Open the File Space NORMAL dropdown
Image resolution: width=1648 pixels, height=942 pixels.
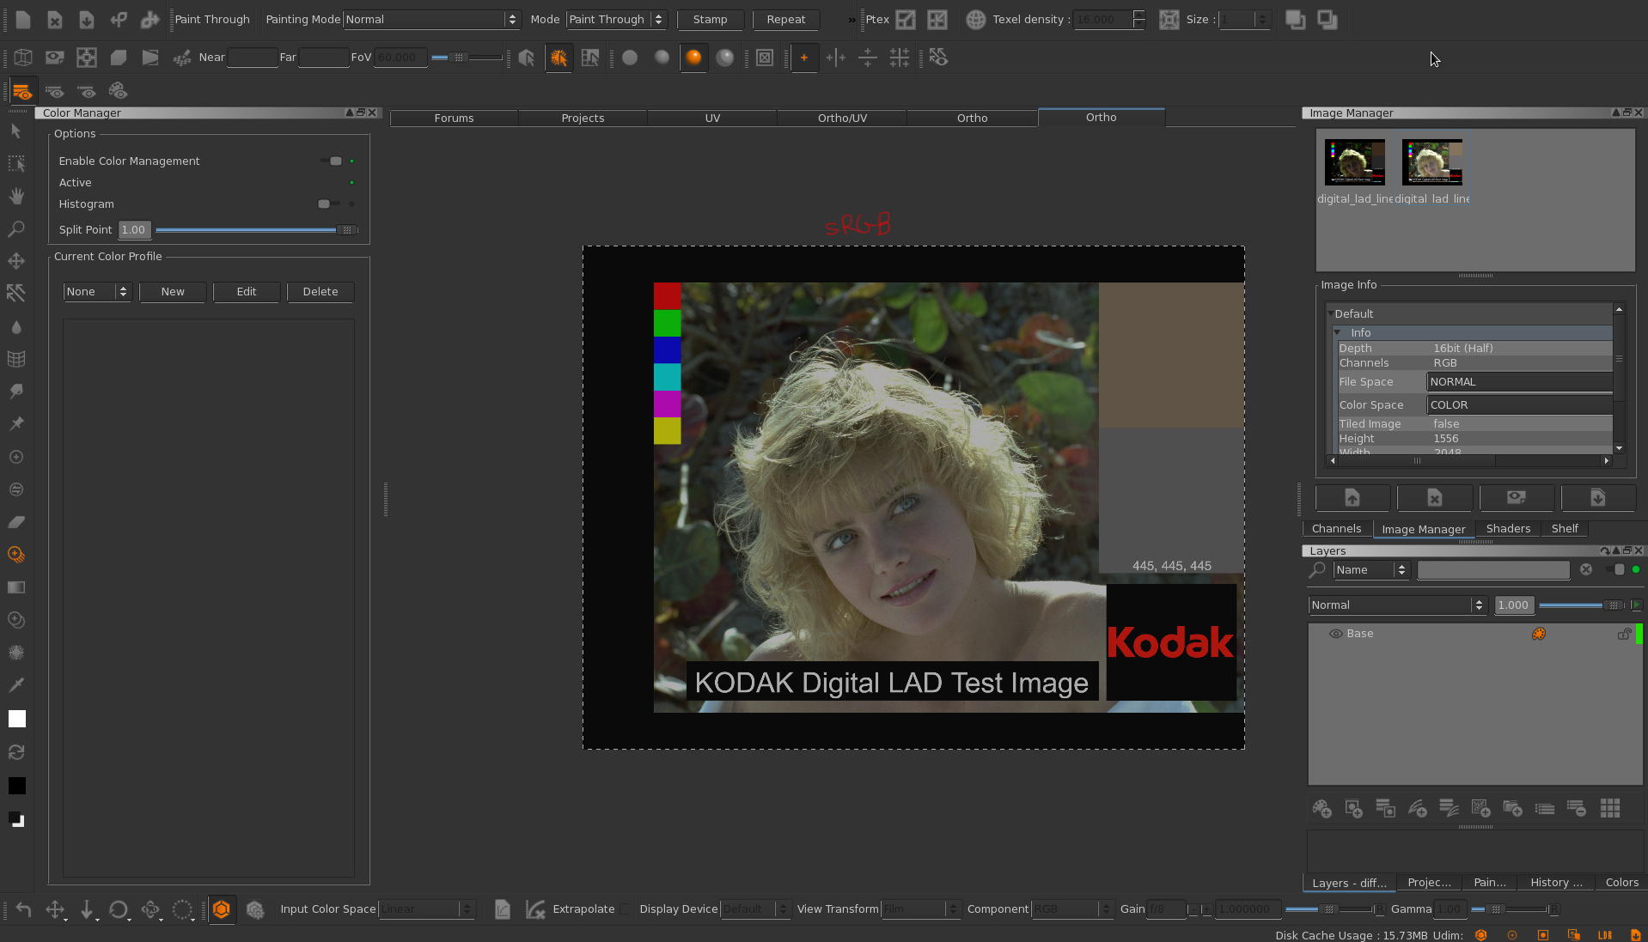click(x=1519, y=382)
